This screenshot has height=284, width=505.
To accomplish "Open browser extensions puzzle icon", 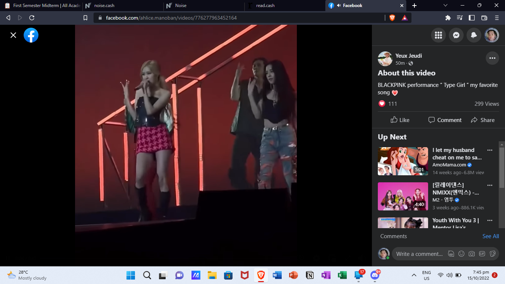I will [448, 18].
